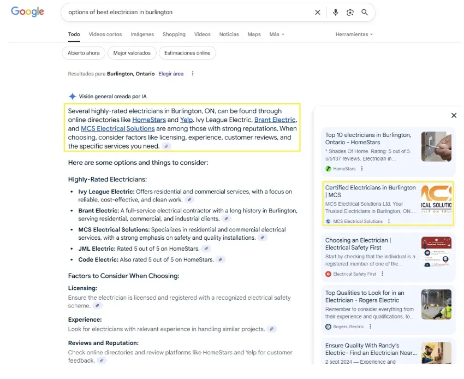464x379 pixels.
Task: Click the Rogers Electric favicon
Action: point(328,327)
